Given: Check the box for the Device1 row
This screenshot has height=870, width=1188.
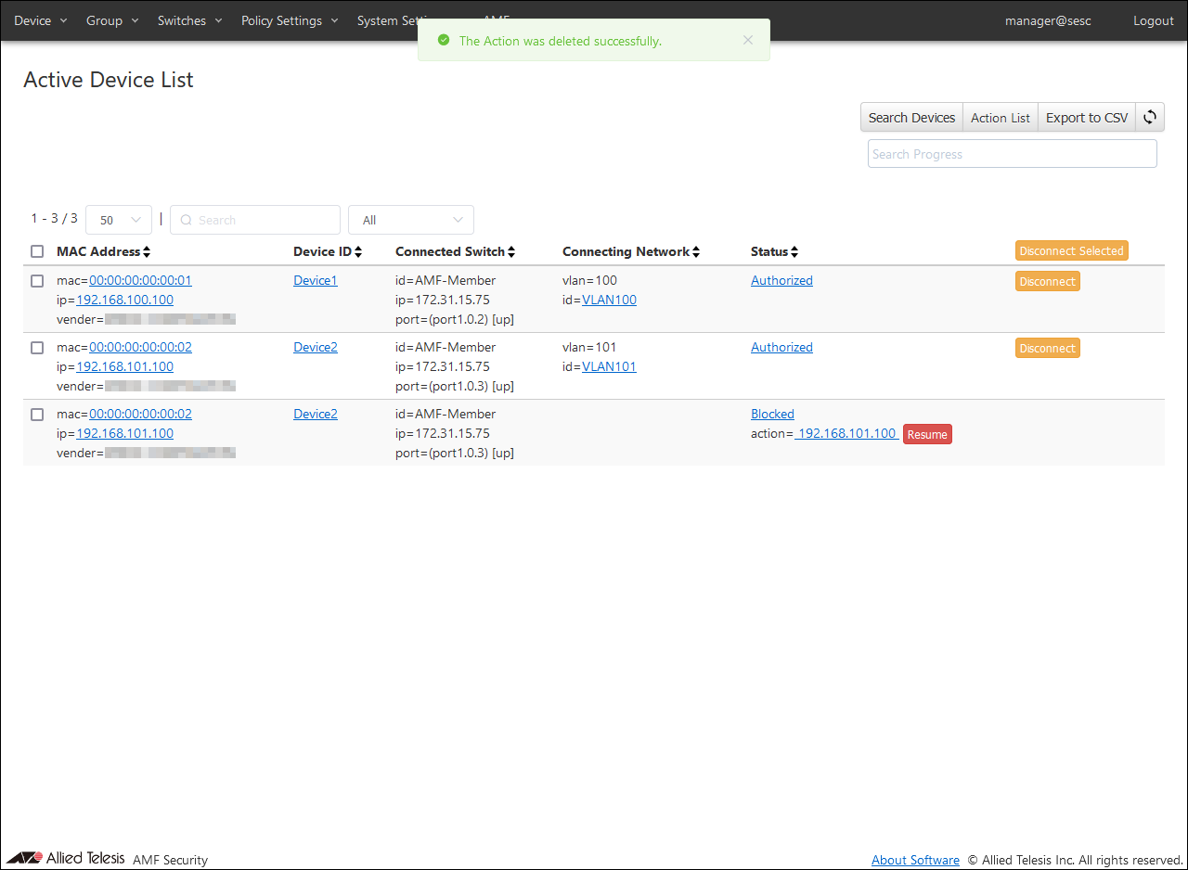Looking at the screenshot, I should tap(37, 281).
